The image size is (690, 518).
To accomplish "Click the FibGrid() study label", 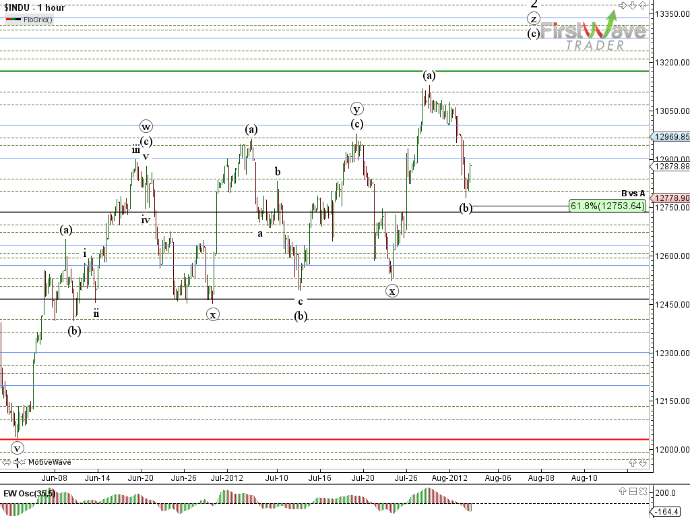I will point(38,20).
